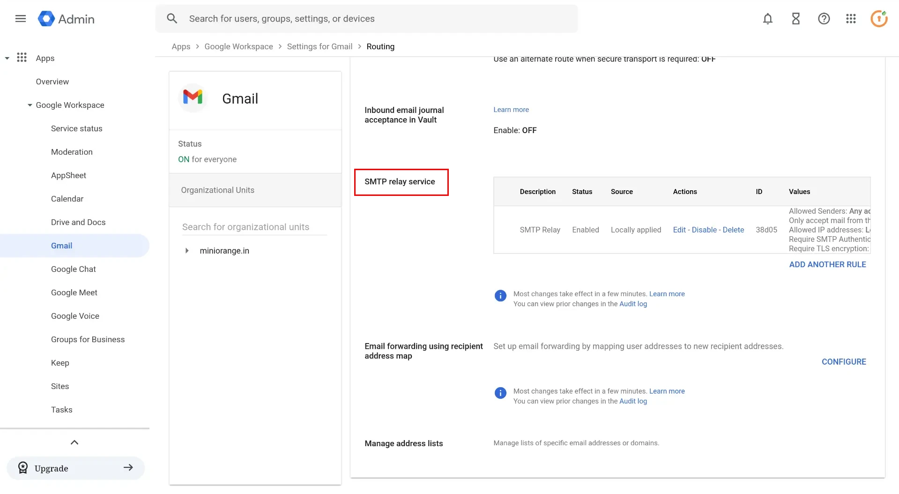The width and height of the screenshot is (899, 494).
Task: Collapse the sidebar with the up-arrow chevron
Action: coord(74,442)
